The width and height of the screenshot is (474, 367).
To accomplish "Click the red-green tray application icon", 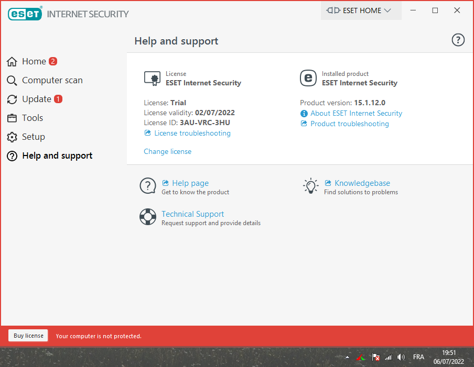I will pyautogui.click(x=360, y=358).
